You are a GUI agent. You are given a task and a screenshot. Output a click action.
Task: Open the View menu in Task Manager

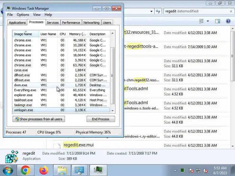click(x=37, y=14)
